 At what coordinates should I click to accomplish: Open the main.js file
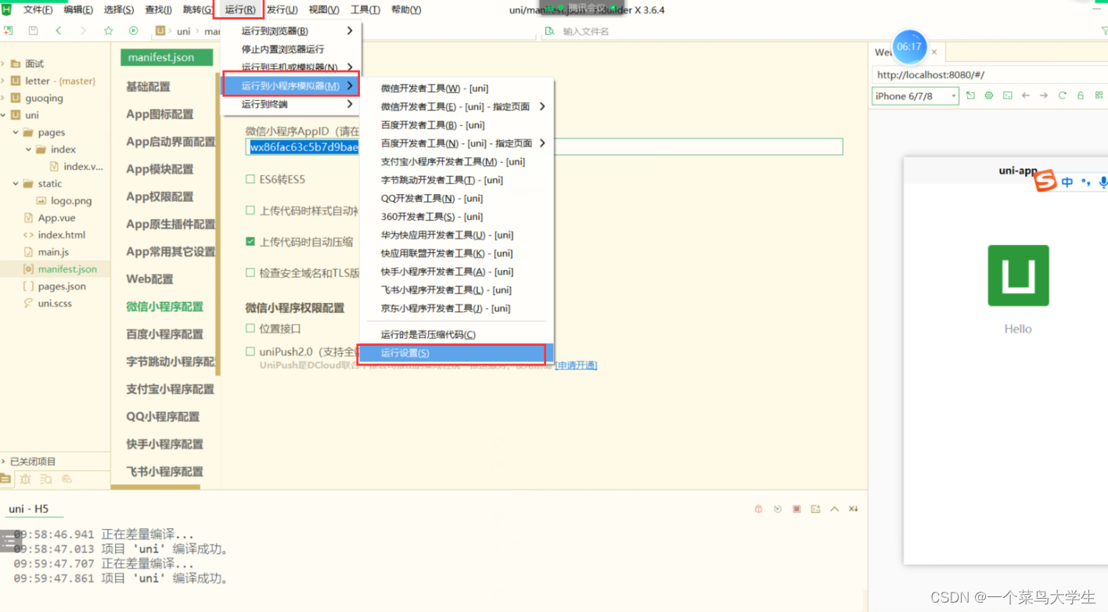[53, 252]
